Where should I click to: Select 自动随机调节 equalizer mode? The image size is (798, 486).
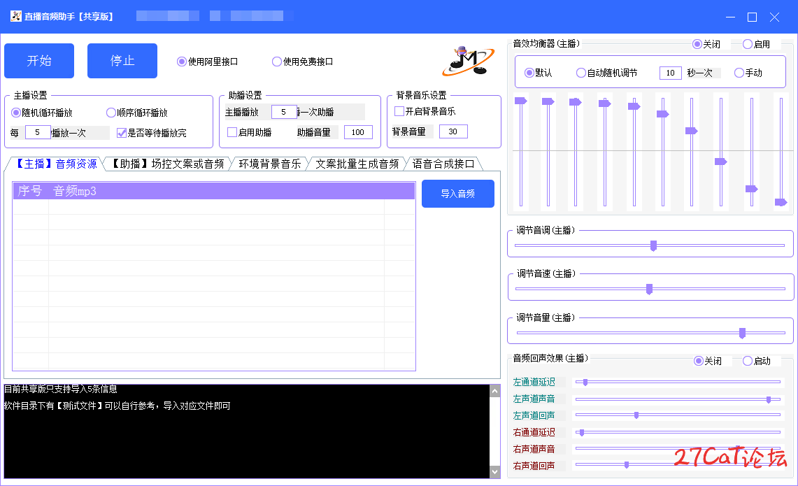tap(606, 73)
